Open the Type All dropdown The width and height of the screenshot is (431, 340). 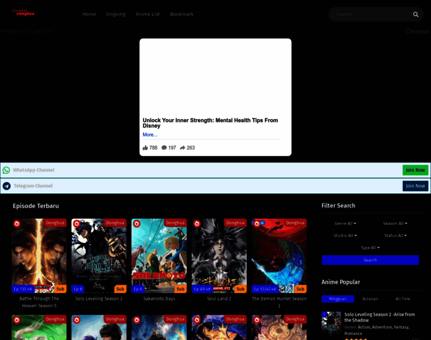(x=370, y=248)
